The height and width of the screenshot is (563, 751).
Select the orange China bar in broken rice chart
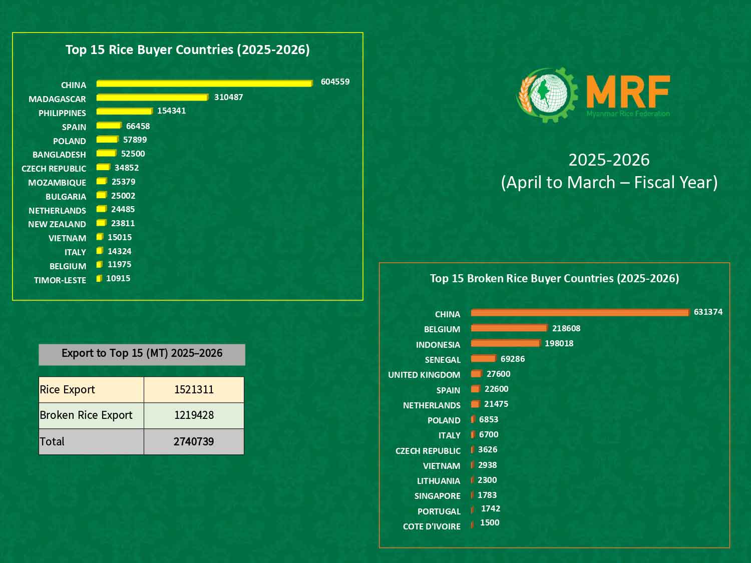[x=580, y=313]
